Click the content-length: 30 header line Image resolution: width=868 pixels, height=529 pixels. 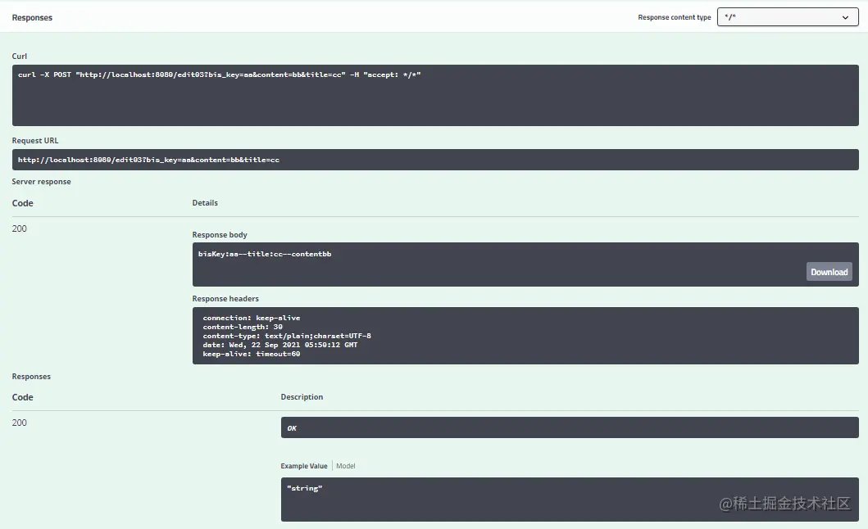pos(243,327)
